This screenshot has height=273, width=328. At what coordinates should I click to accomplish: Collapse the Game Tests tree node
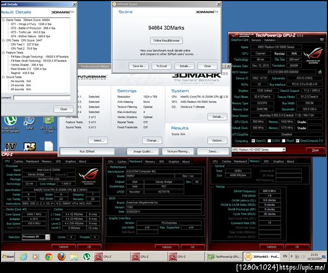click(x=3, y=20)
